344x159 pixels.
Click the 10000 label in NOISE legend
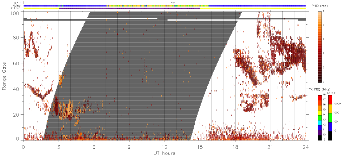click(x=337, y=104)
